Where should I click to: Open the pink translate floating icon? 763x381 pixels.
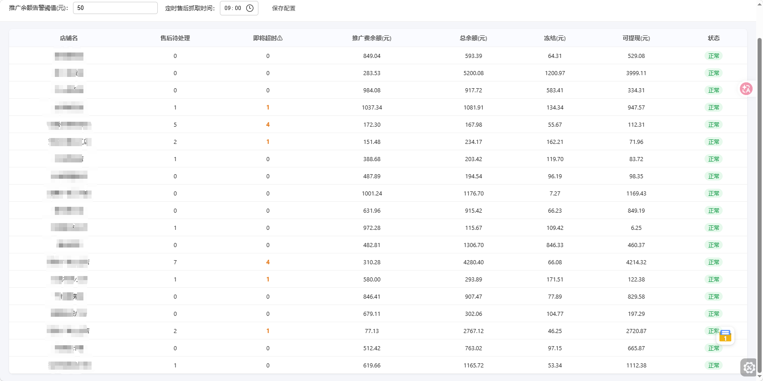click(x=746, y=89)
